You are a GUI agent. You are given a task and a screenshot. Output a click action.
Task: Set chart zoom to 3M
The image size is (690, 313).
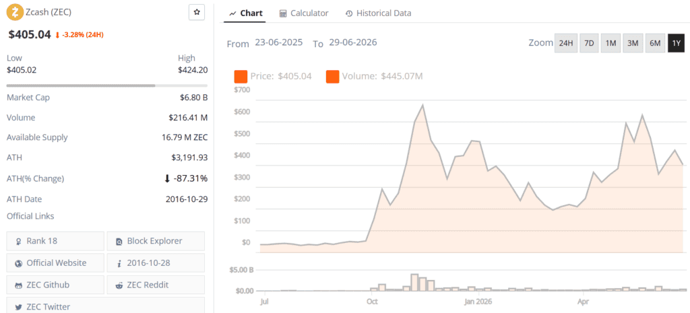pyautogui.click(x=632, y=43)
